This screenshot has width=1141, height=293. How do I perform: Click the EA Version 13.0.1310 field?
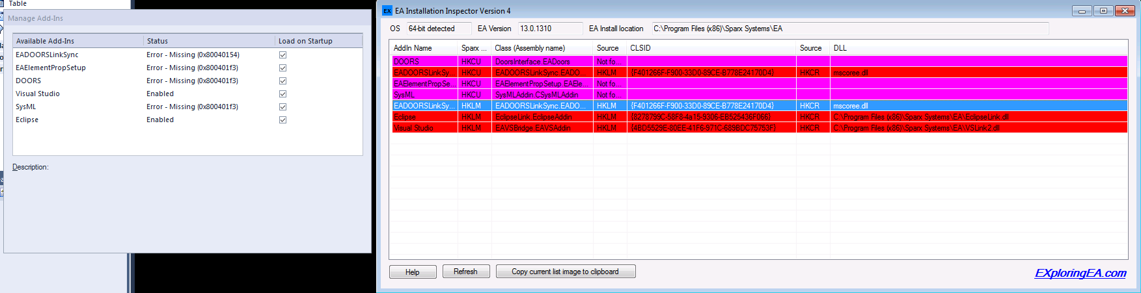[550, 29]
